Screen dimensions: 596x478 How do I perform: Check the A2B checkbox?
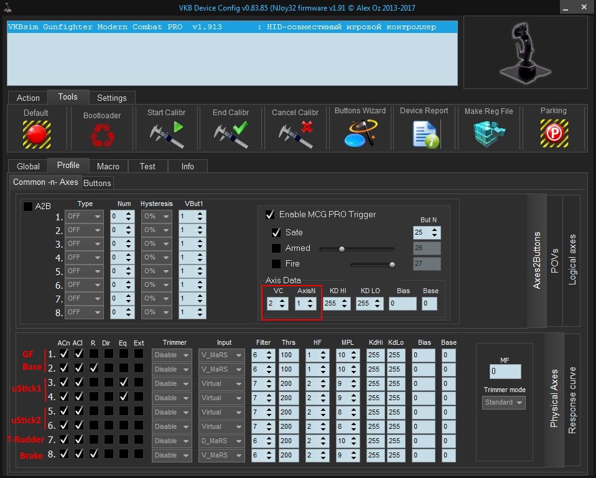click(x=28, y=207)
